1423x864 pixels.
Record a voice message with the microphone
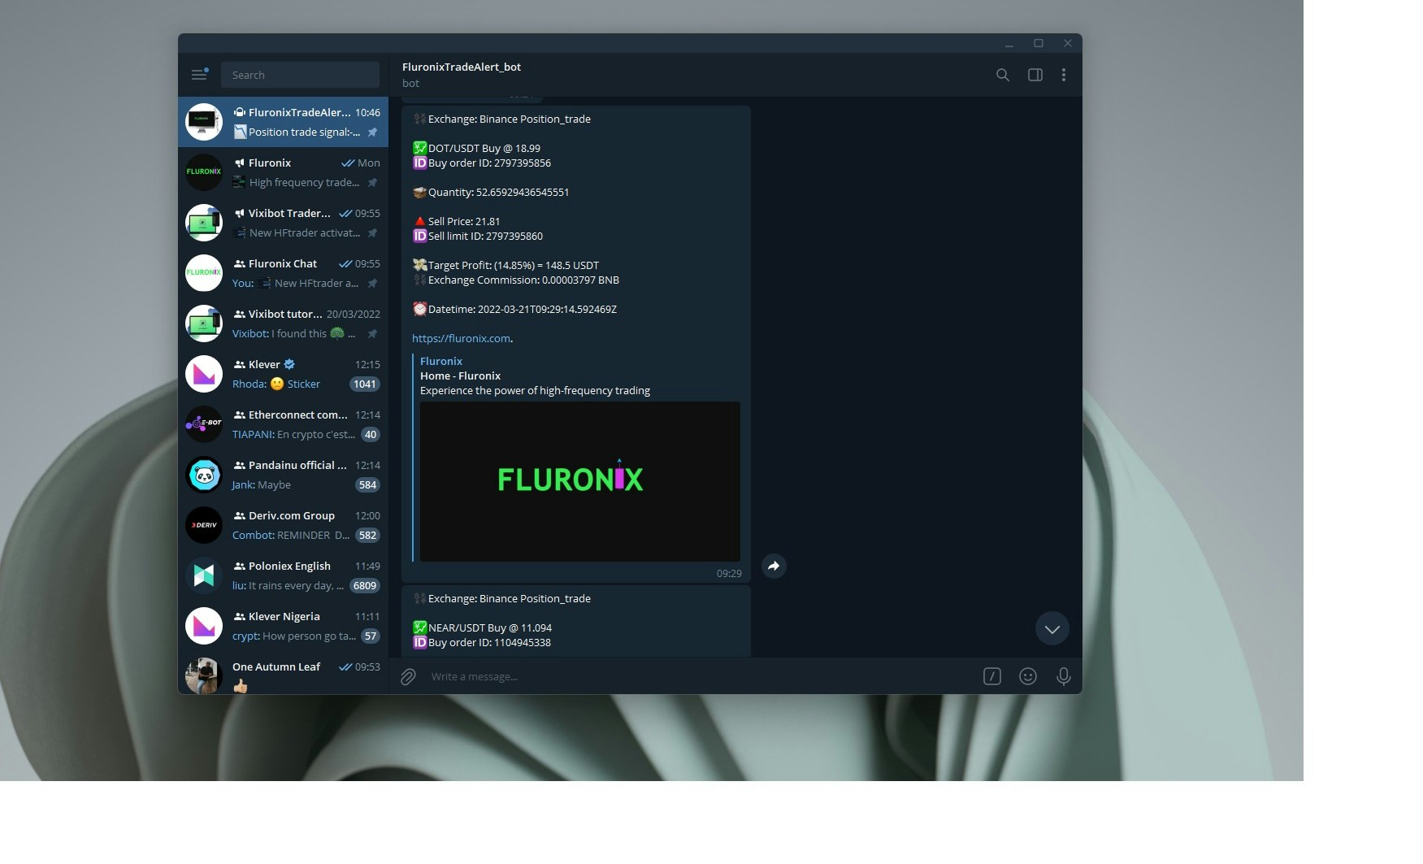point(1064,676)
